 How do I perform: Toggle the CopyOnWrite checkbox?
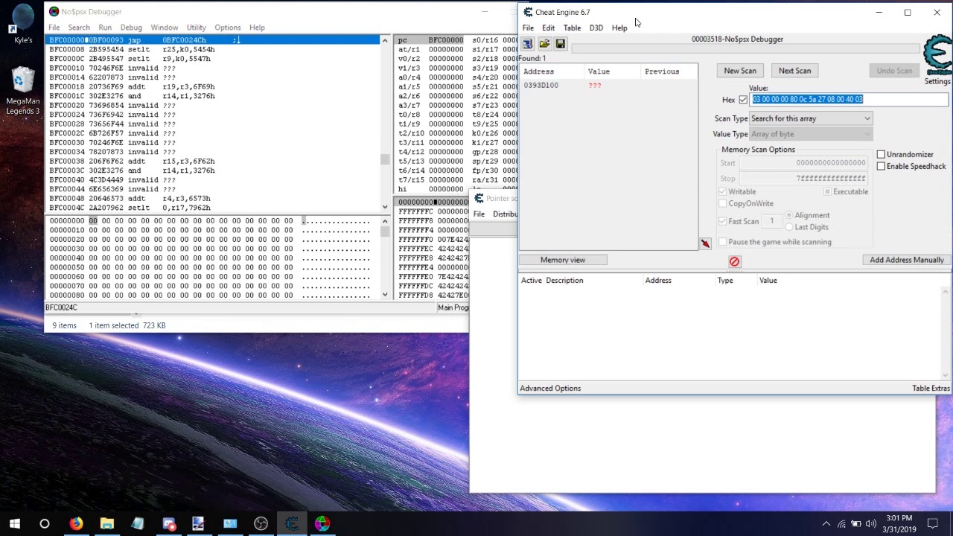[722, 203]
